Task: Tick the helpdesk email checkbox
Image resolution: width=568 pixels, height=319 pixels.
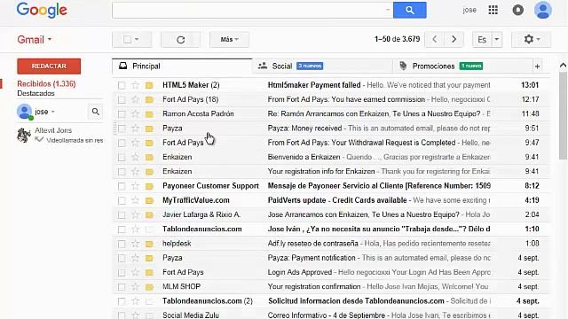Action: pos(122,245)
